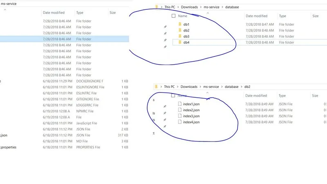Navigate to database in db2 window breadcrumb
Viewport: 327px width, 184px height.
click(x=232, y=87)
